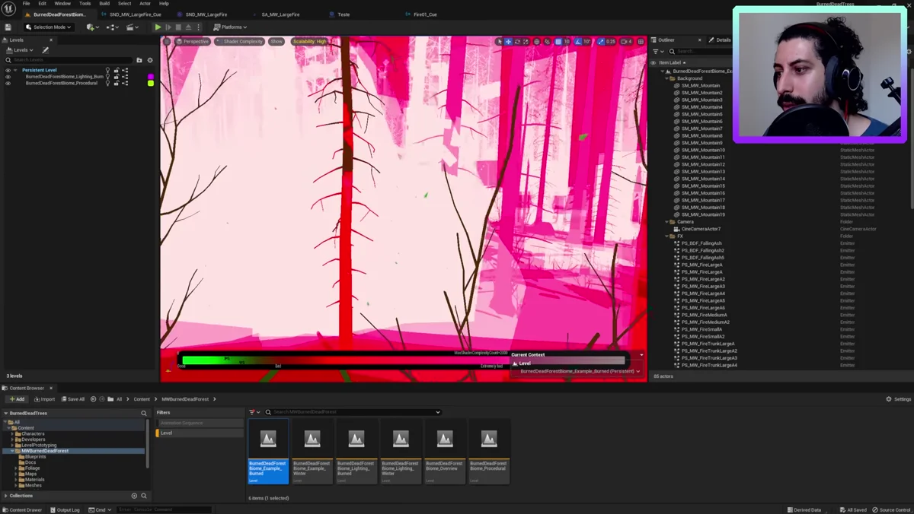Open the camera speed setting
The image size is (914, 514).
(x=626, y=41)
